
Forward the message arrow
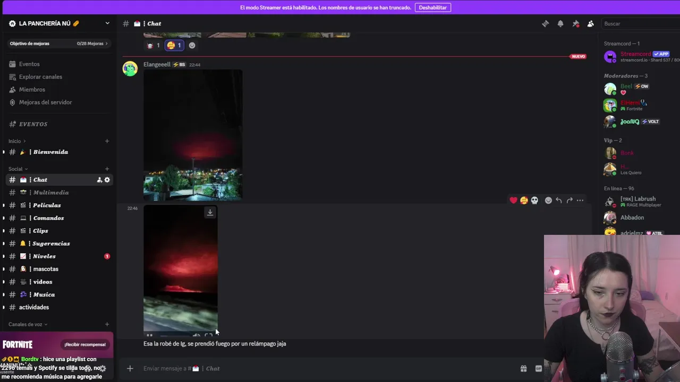(569, 200)
